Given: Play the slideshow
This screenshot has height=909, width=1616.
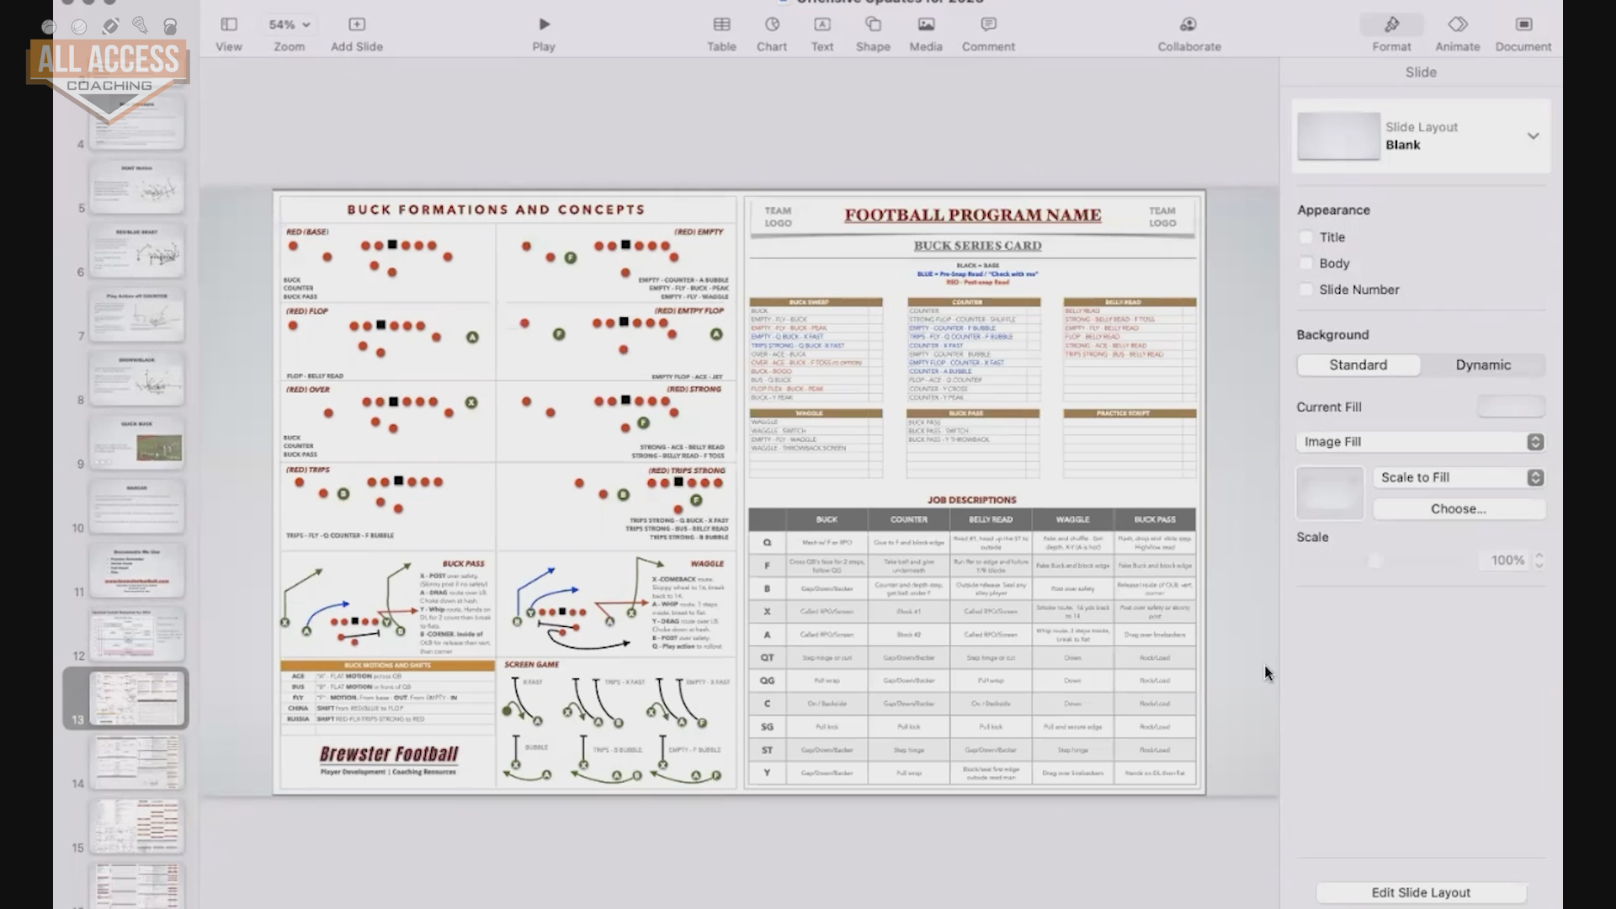Looking at the screenshot, I should 544,35.
